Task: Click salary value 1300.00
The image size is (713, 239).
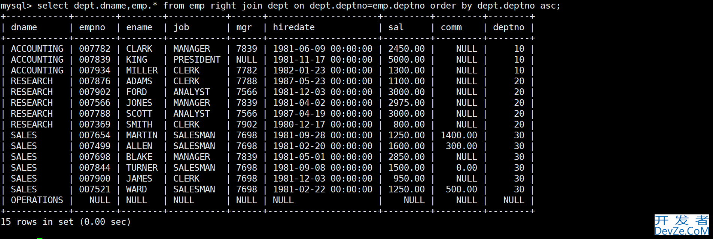Action: coord(406,70)
